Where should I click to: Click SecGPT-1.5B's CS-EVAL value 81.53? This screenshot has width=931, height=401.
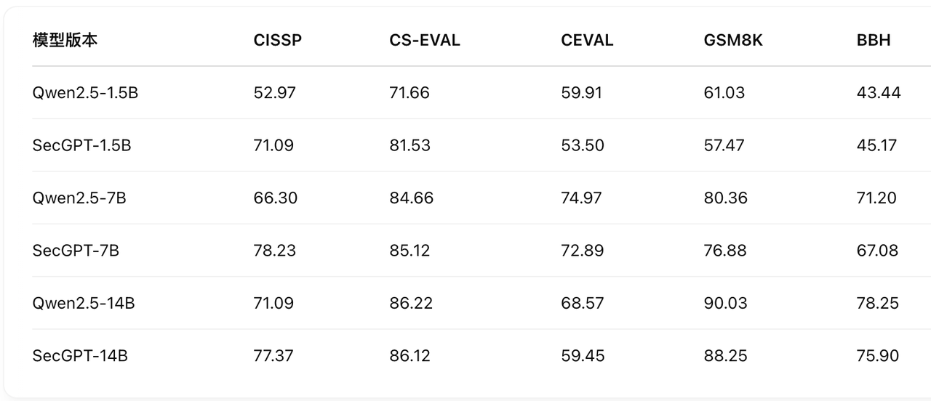[409, 145]
